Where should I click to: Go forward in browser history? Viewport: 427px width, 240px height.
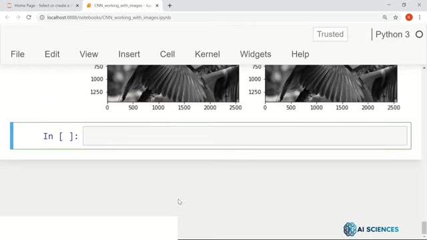click(x=18, y=17)
